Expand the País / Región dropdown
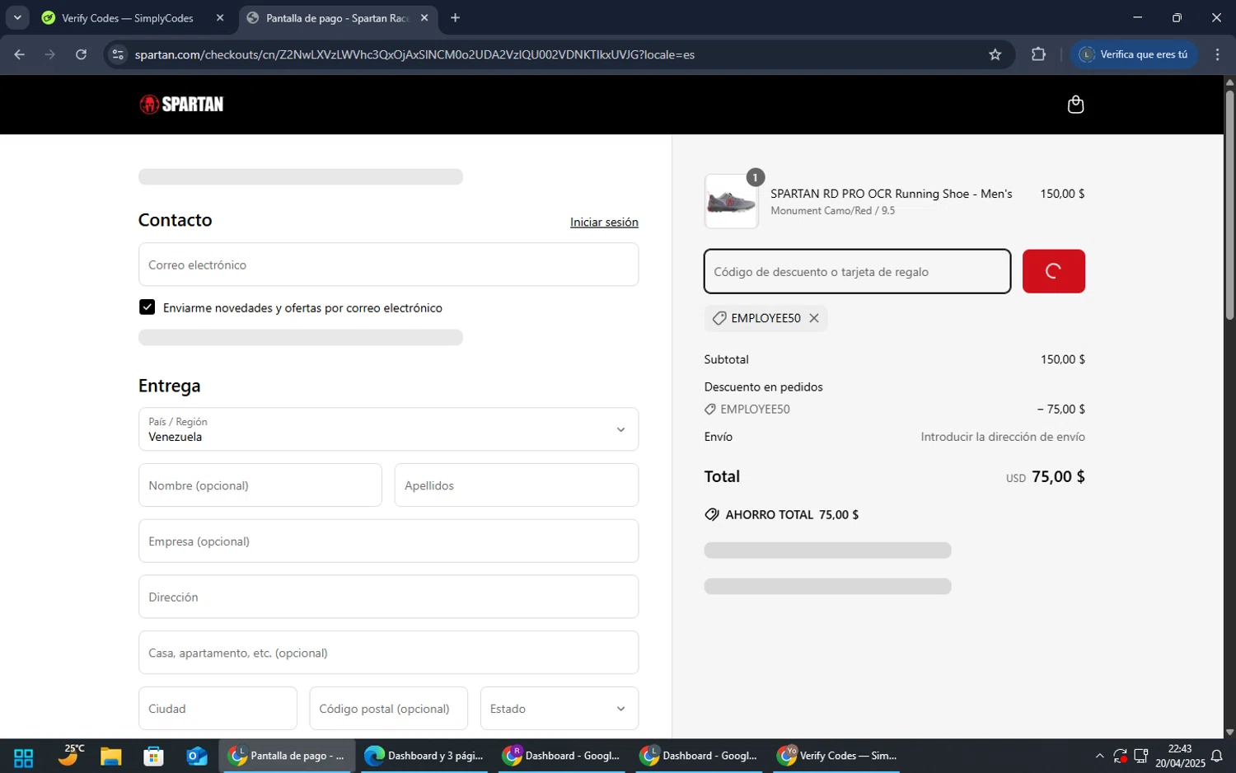 click(388, 429)
